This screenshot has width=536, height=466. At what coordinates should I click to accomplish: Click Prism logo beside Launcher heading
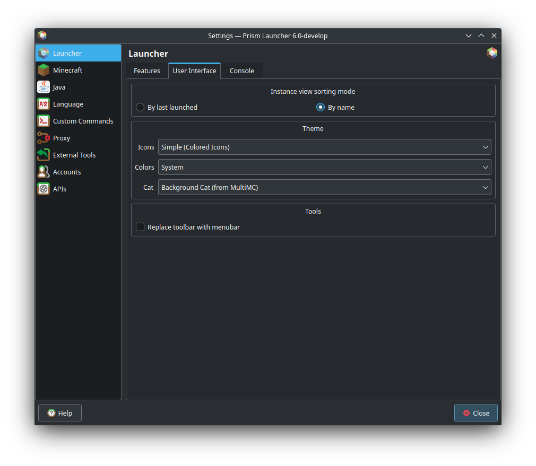(x=492, y=53)
